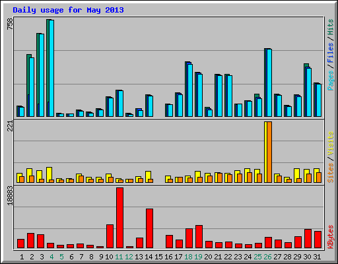Click the KBytes legend label

pos(331,237)
